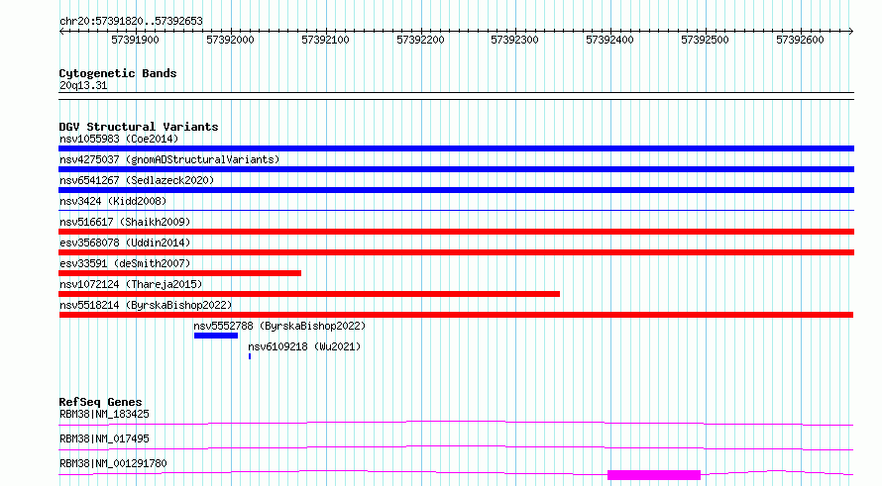Click the DGV Structural Variants track title
The image size is (882, 486).
[139, 127]
